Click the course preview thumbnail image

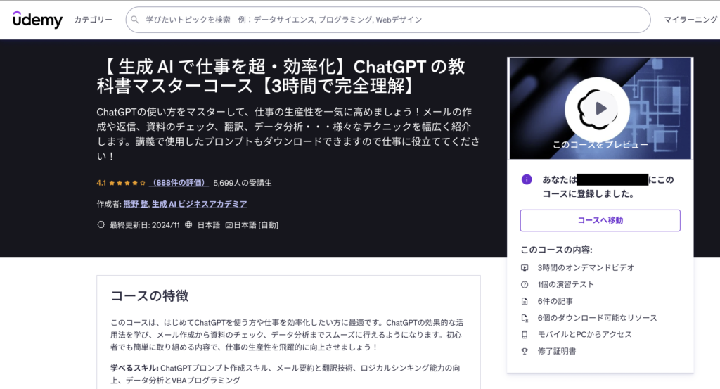600,108
